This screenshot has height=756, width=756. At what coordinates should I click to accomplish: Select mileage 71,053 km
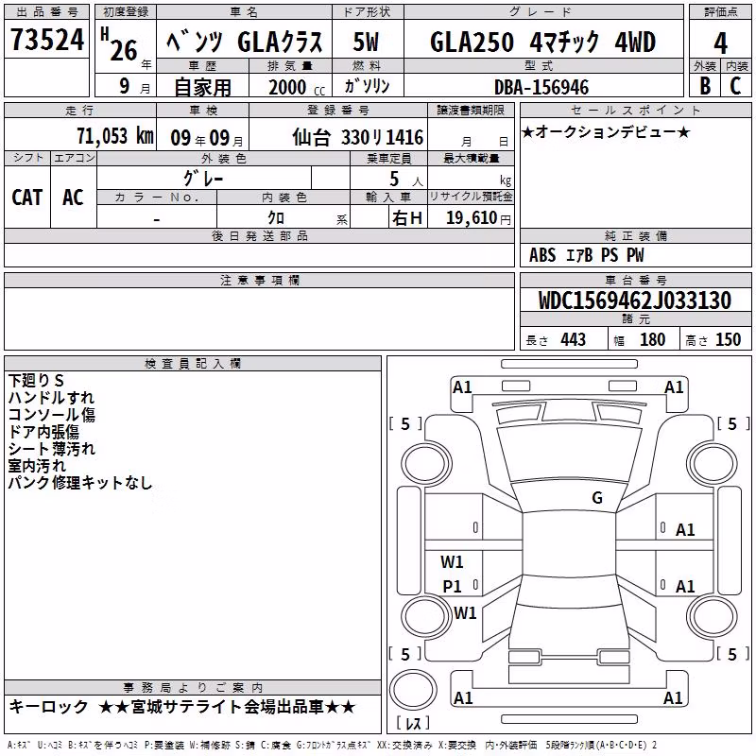[x=115, y=136]
